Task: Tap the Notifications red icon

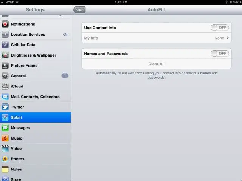Action: point(5,24)
